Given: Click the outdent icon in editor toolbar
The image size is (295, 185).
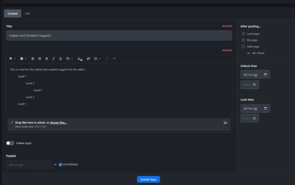Looking at the screenshot, I should (x=33, y=59).
